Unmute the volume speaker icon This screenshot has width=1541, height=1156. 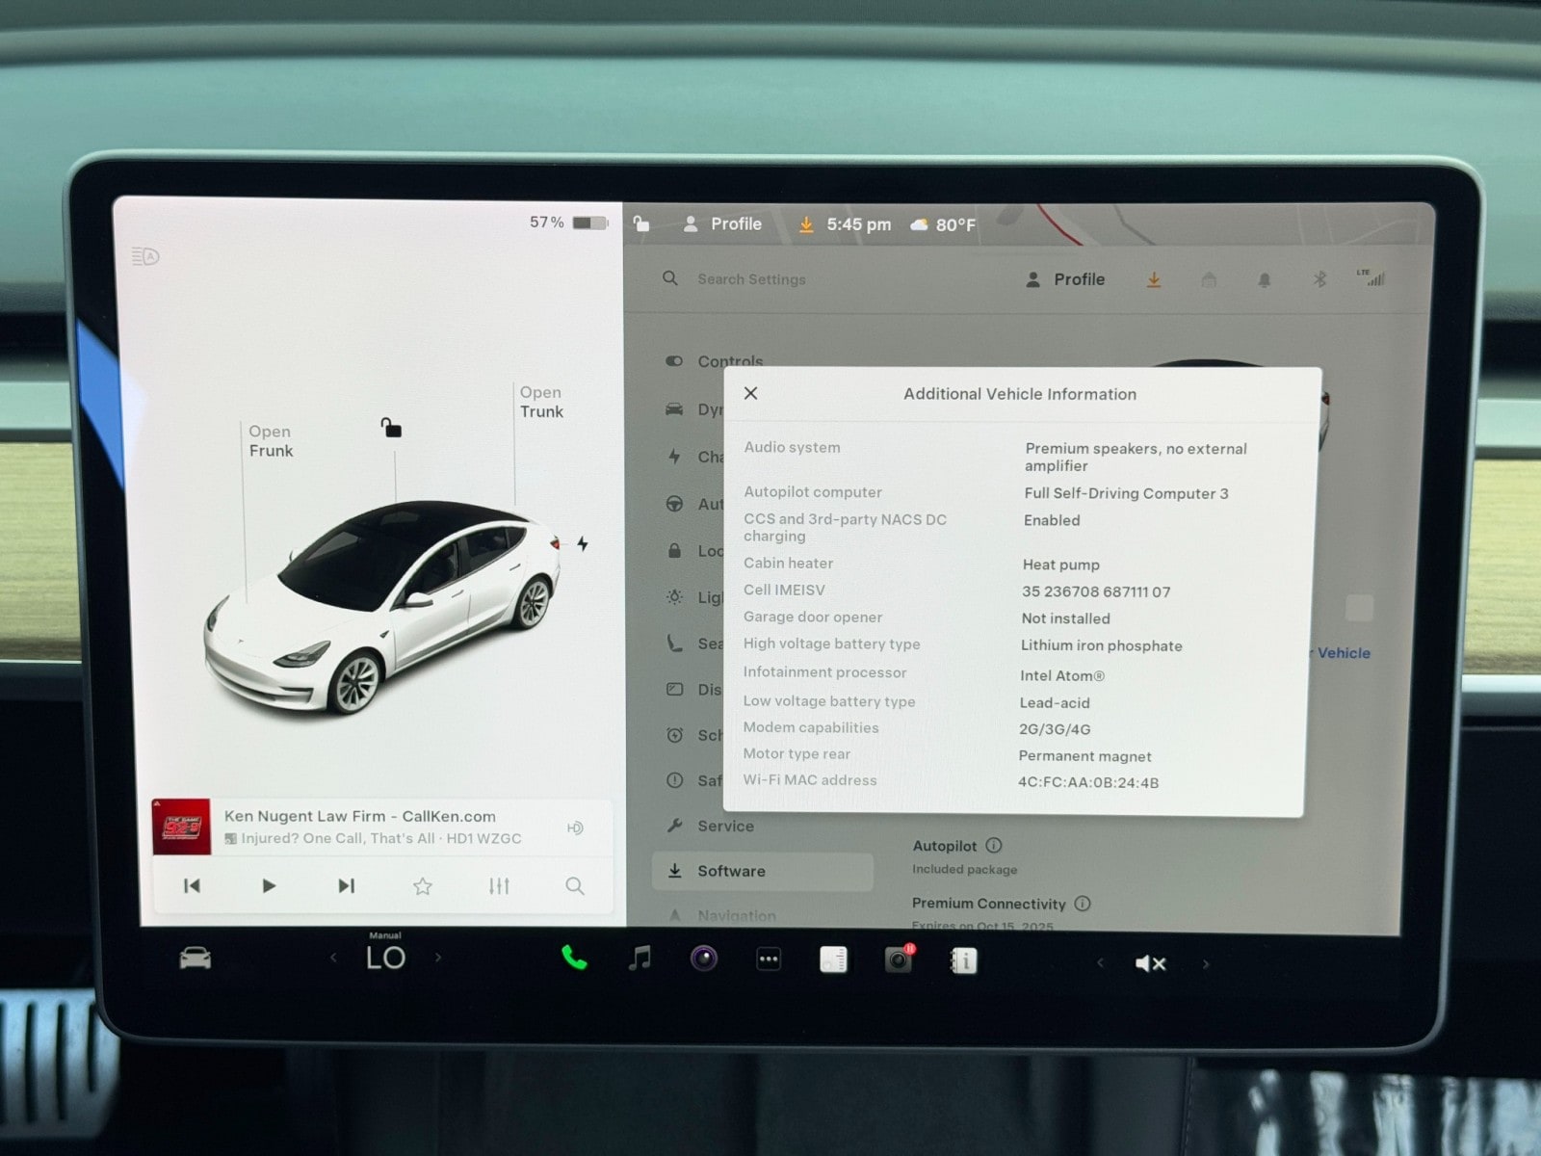[x=1150, y=963]
